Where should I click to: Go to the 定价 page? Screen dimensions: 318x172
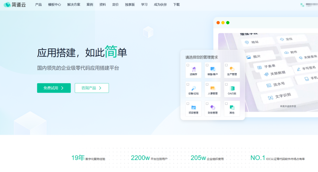pos(116,4)
